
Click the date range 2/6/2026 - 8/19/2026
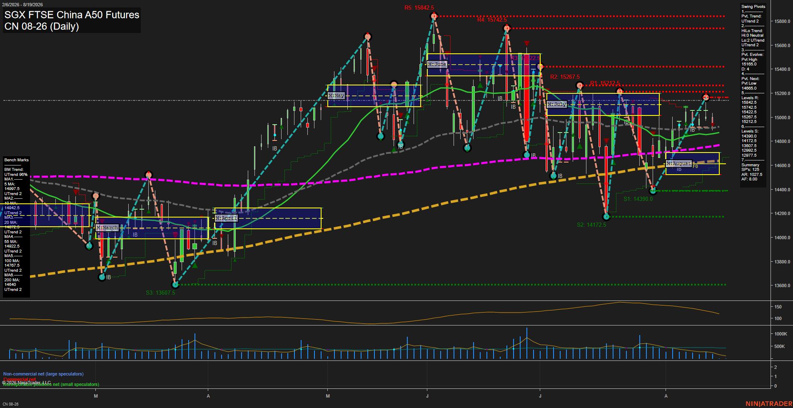(x=22, y=5)
